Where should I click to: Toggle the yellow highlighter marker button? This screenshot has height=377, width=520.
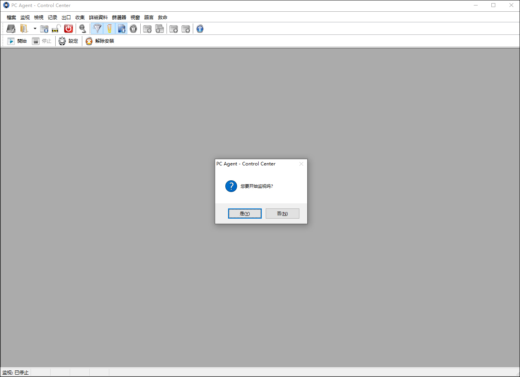109,29
